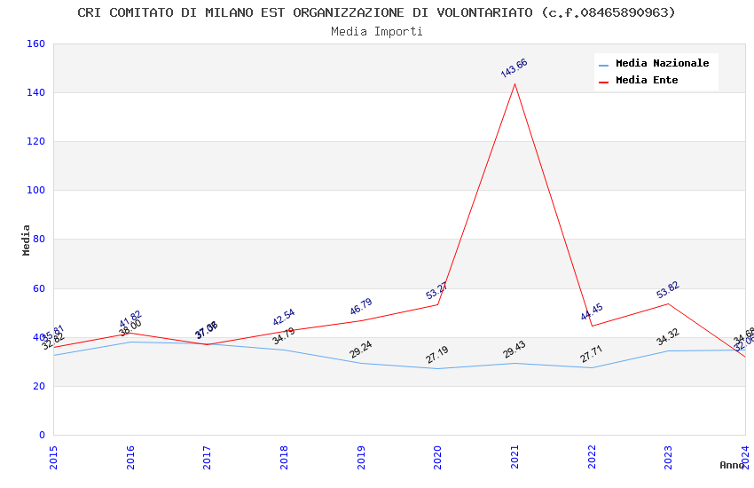754x488 pixels.
Task: Click the 42.54 data label at 2018
Action: [284, 318]
